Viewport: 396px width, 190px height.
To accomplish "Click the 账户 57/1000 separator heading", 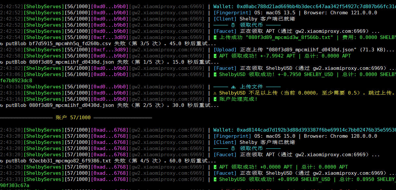I will pyautogui.click(x=73, y=118).
